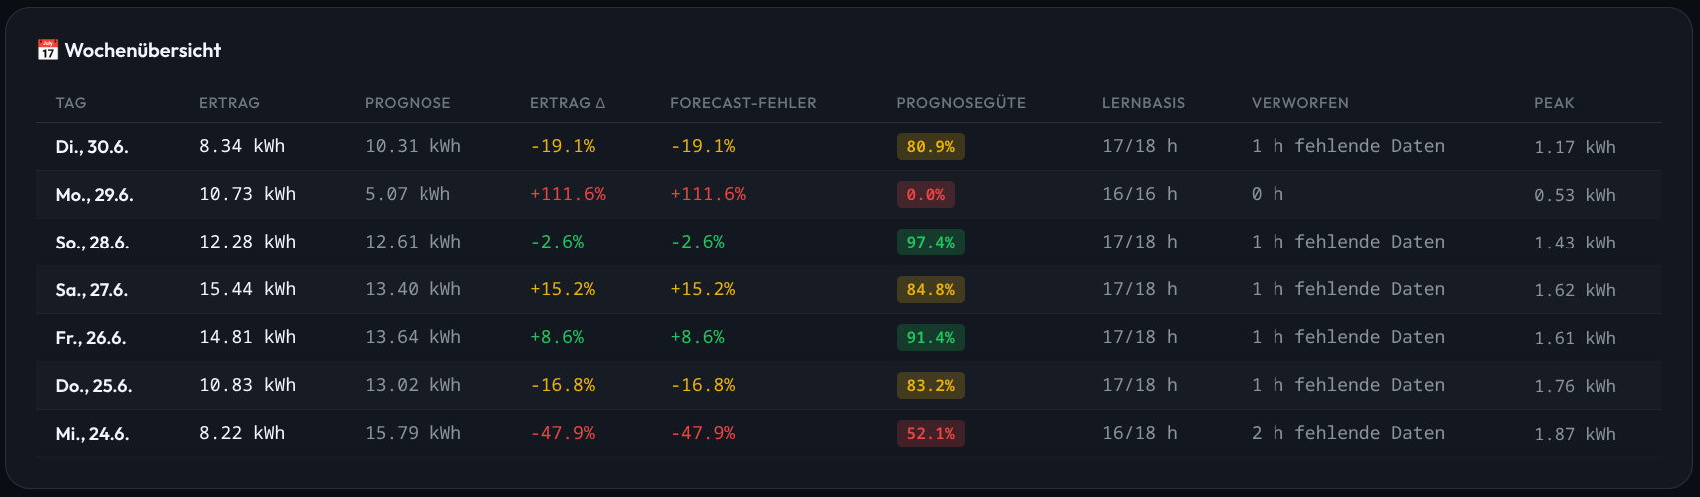Click the +111.6% Ertrag Δ value
Viewport: 1700px width, 497px height.
[567, 194]
